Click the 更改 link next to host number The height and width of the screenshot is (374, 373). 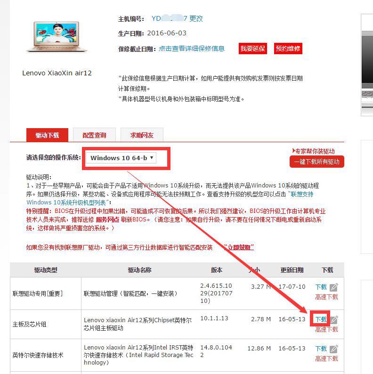coord(196,18)
